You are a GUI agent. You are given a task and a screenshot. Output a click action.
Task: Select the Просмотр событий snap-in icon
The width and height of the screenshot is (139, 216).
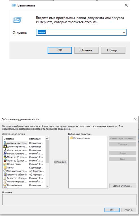pyautogui.click(x=5, y=174)
